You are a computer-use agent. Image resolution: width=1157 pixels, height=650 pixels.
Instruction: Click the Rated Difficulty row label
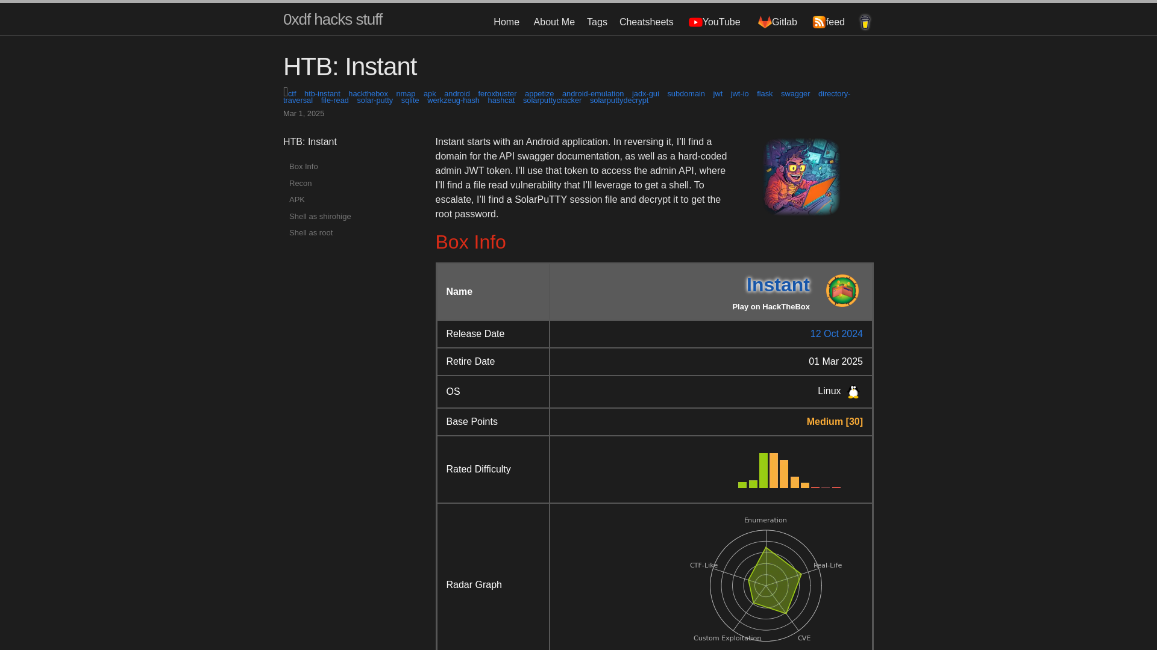(x=478, y=469)
